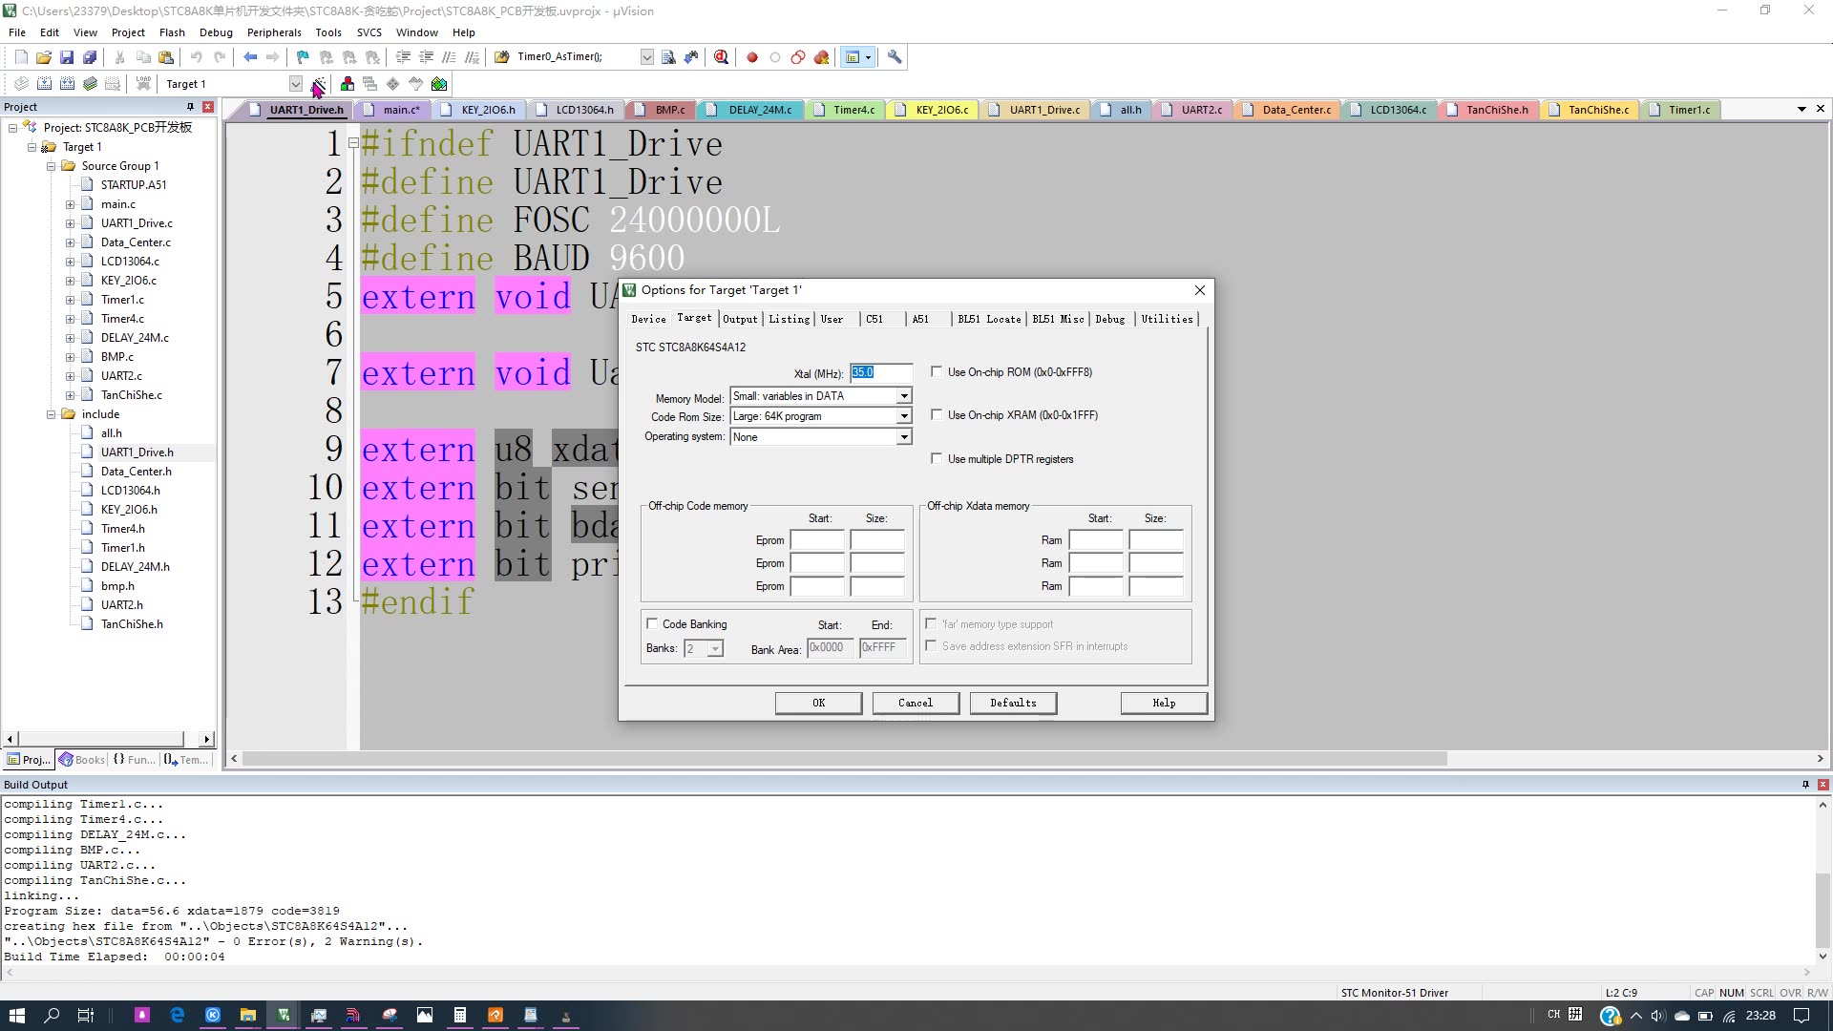
Task: Open the Code Rom Size dropdown
Action: [x=903, y=417]
